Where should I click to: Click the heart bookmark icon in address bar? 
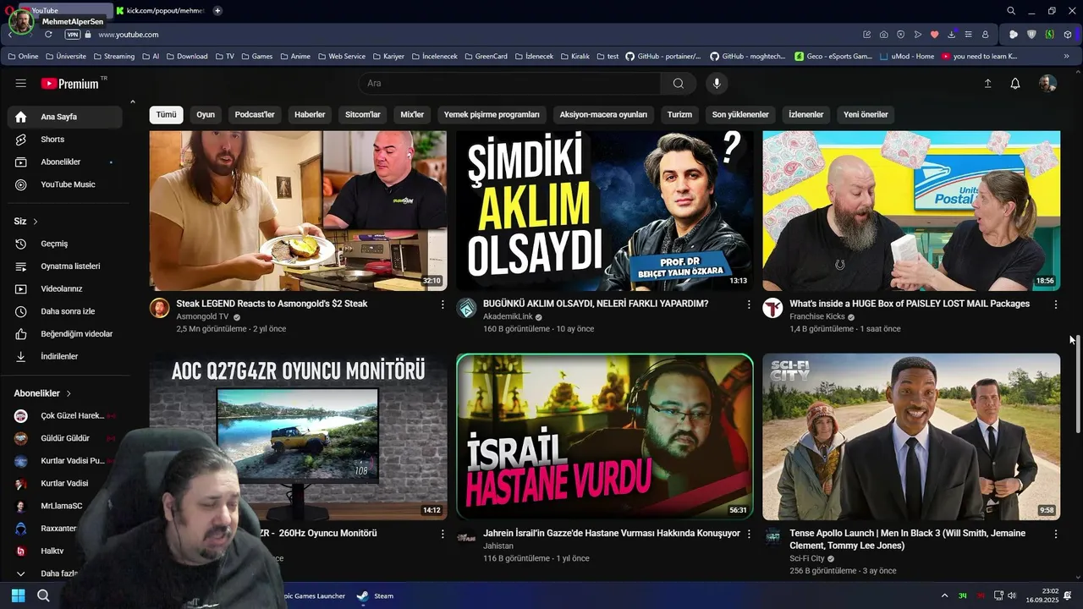(x=934, y=35)
